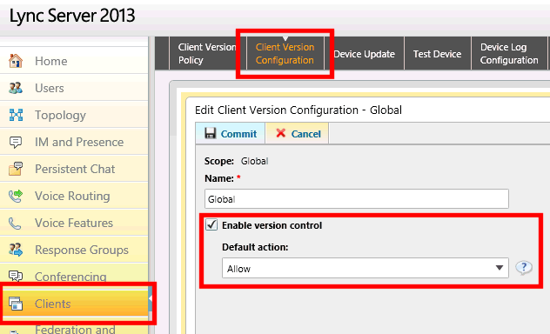Go to the Test Device tab

(437, 54)
